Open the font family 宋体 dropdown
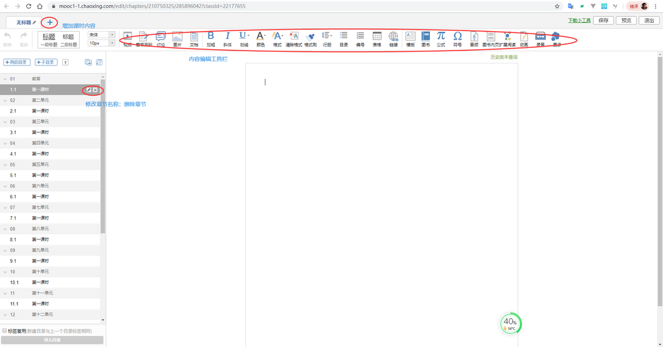The image size is (663, 347). pyautogui.click(x=102, y=35)
